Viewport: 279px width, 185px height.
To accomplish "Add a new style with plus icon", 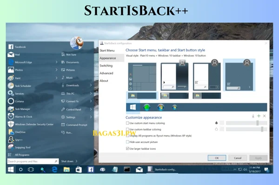I will pos(259,116).
